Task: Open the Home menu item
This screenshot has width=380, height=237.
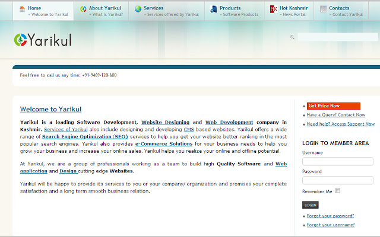Action: [x=43, y=11]
